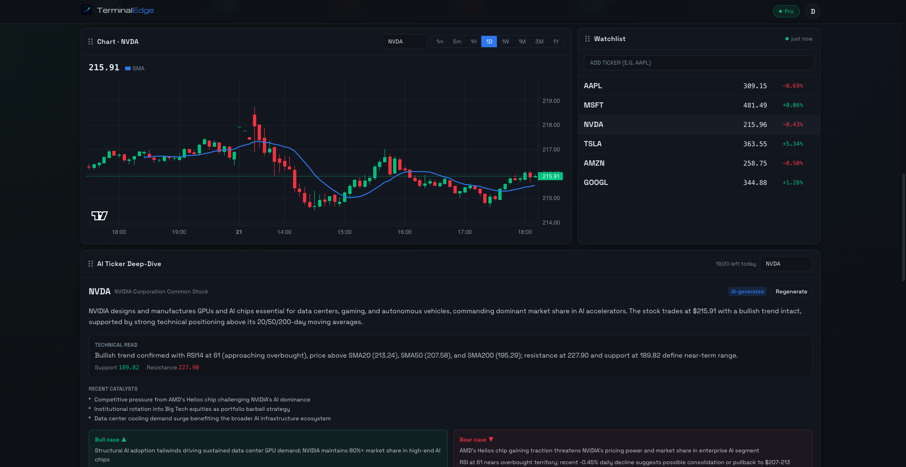The image size is (906, 467).
Task: Click the Bull case heading
Action: pos(110,440)
